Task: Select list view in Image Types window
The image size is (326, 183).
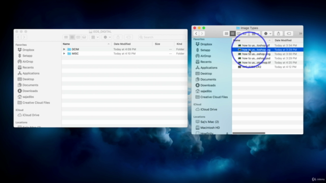Action: 232,34
